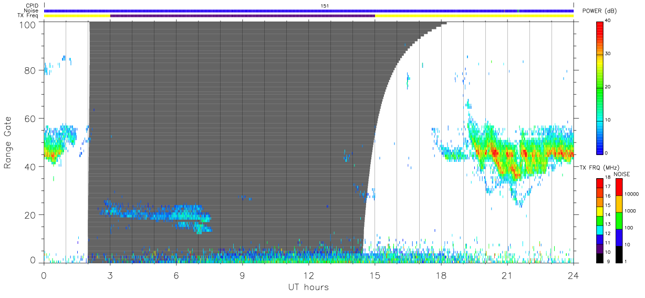
Task: Click x-axis tick label 15
Action: [x=375, y=275]
